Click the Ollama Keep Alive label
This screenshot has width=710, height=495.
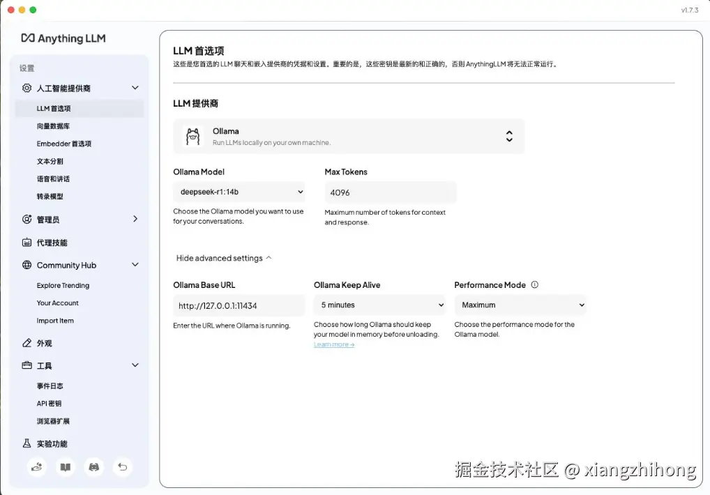pos(347,285)
